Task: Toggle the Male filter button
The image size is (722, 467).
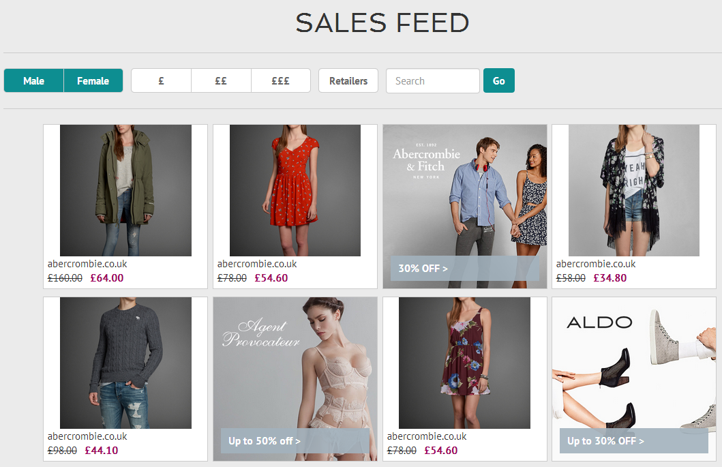Action: pos(33,80)
